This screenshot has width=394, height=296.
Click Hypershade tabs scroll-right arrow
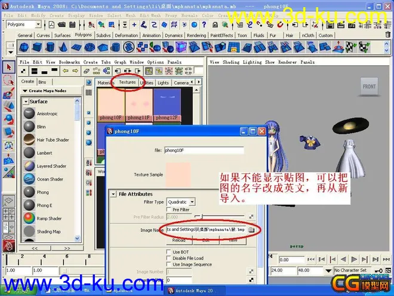(x=199, y=82)
